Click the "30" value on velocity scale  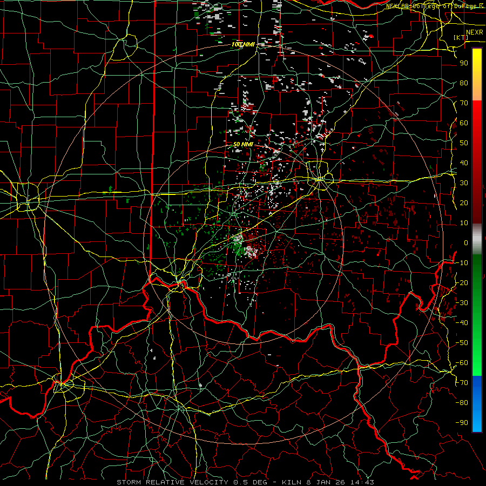[x=464, y=183]
